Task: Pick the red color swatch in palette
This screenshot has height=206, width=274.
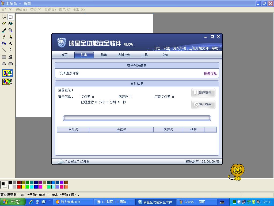Action: (19, 187)
